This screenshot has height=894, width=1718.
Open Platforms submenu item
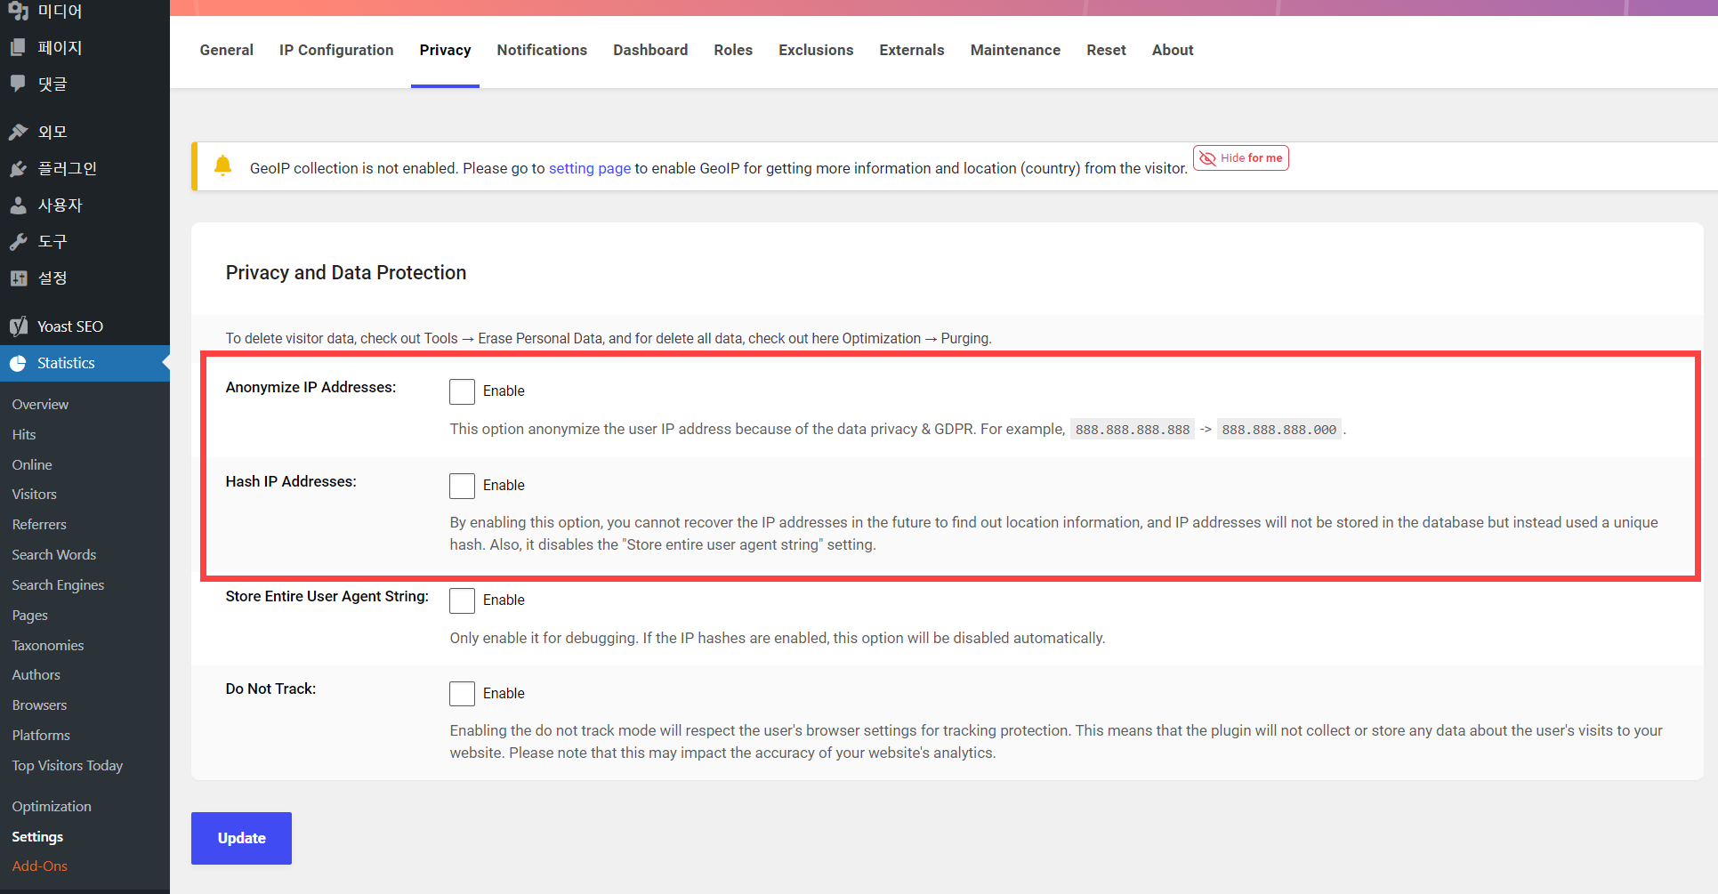(41, 735)
